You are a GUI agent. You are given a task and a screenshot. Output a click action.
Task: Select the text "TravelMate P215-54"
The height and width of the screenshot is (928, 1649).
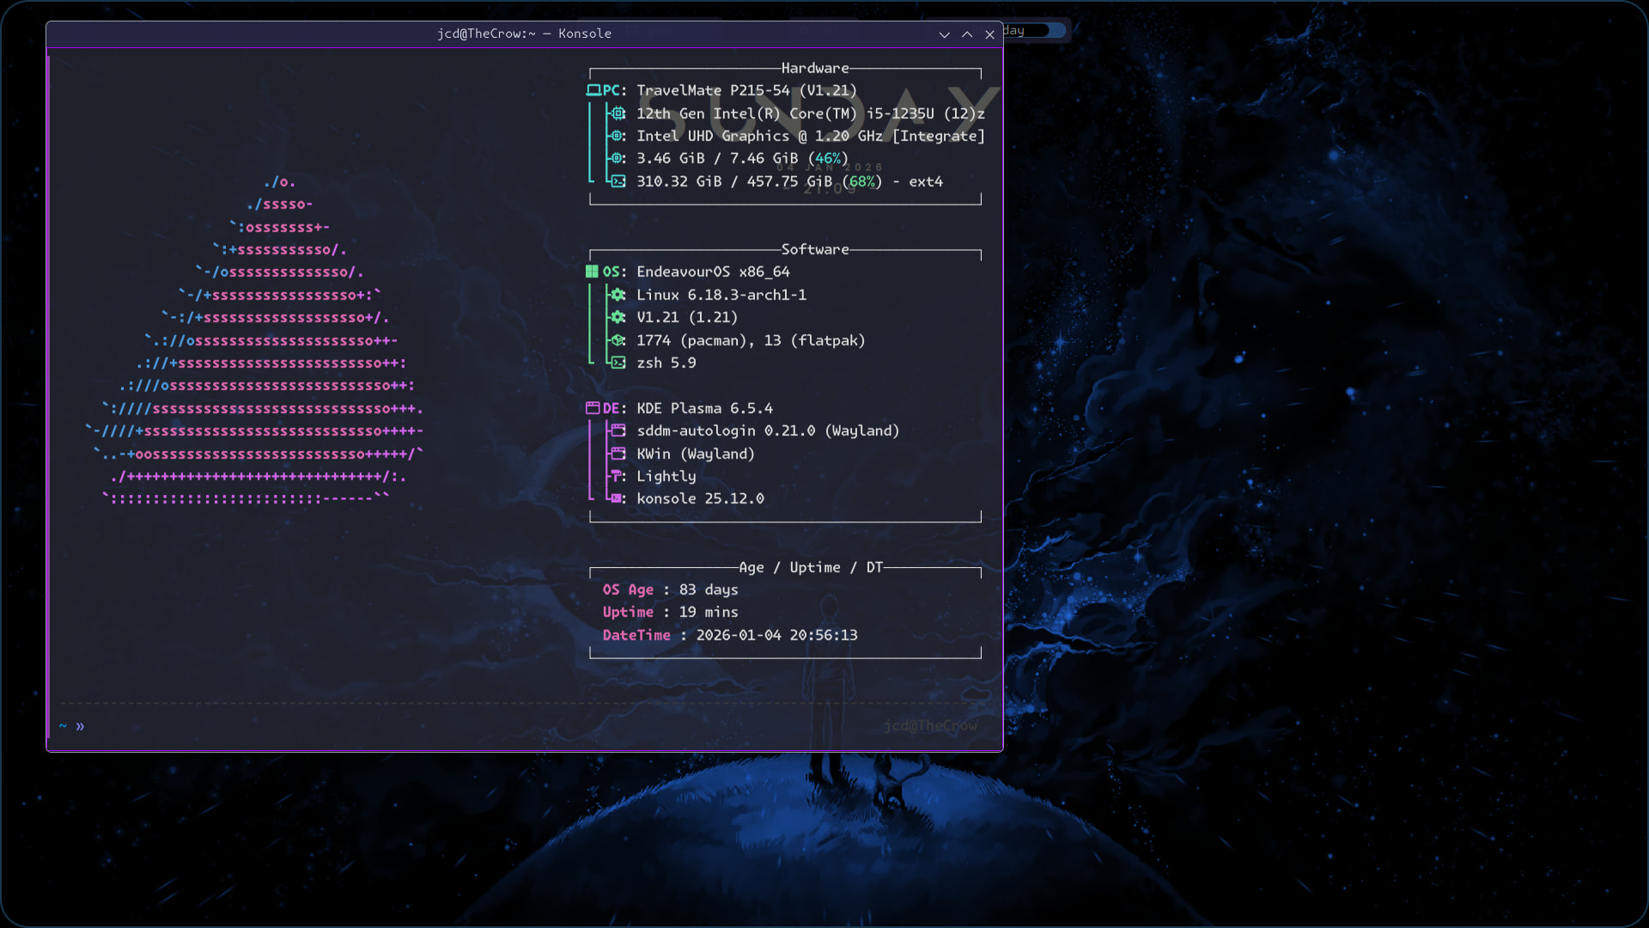713,90
